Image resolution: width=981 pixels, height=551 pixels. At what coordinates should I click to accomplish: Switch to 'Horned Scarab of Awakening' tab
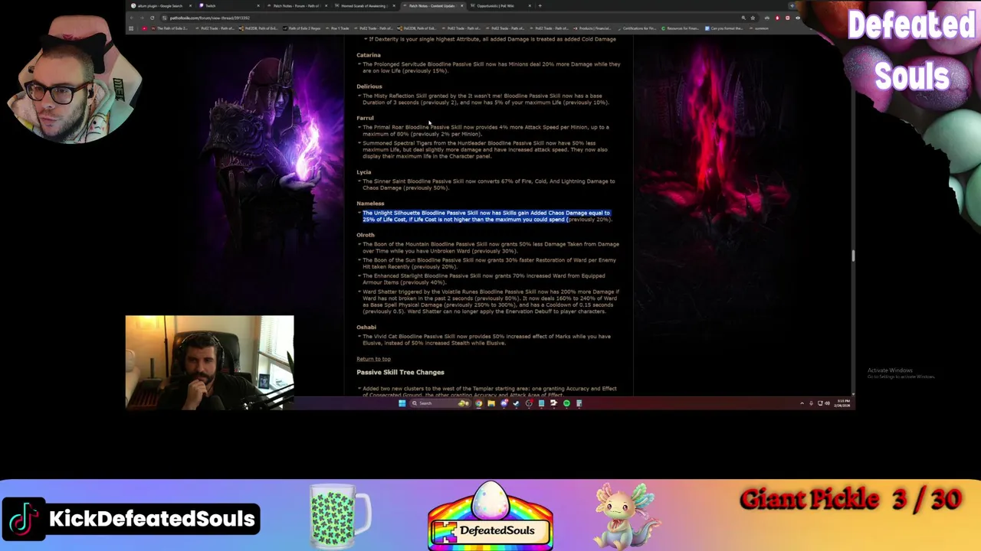pos(365,5)
